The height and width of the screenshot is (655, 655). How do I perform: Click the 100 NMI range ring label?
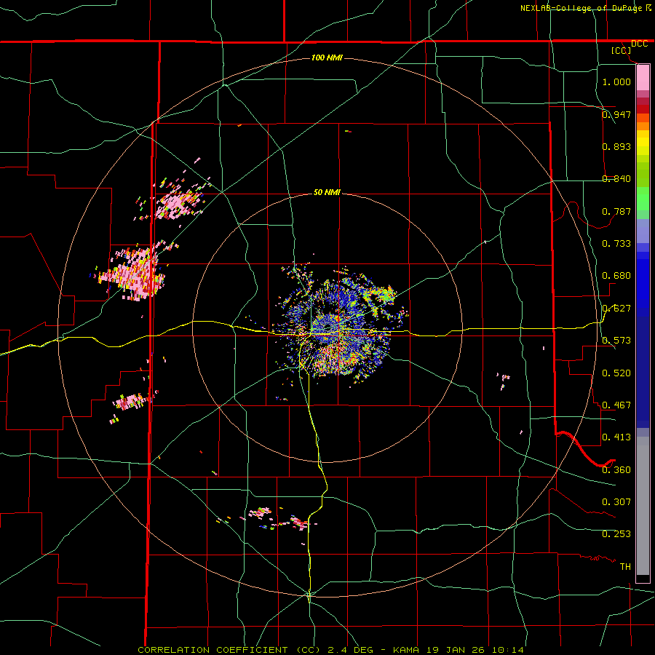click(327, 57)
